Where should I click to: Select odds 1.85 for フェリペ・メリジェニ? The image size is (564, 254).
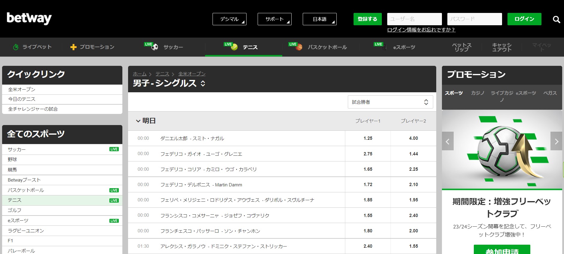click(368, 200)
